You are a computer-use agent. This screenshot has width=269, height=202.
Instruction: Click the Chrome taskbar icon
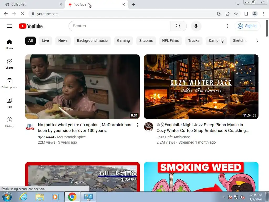(x=72, y=197)
